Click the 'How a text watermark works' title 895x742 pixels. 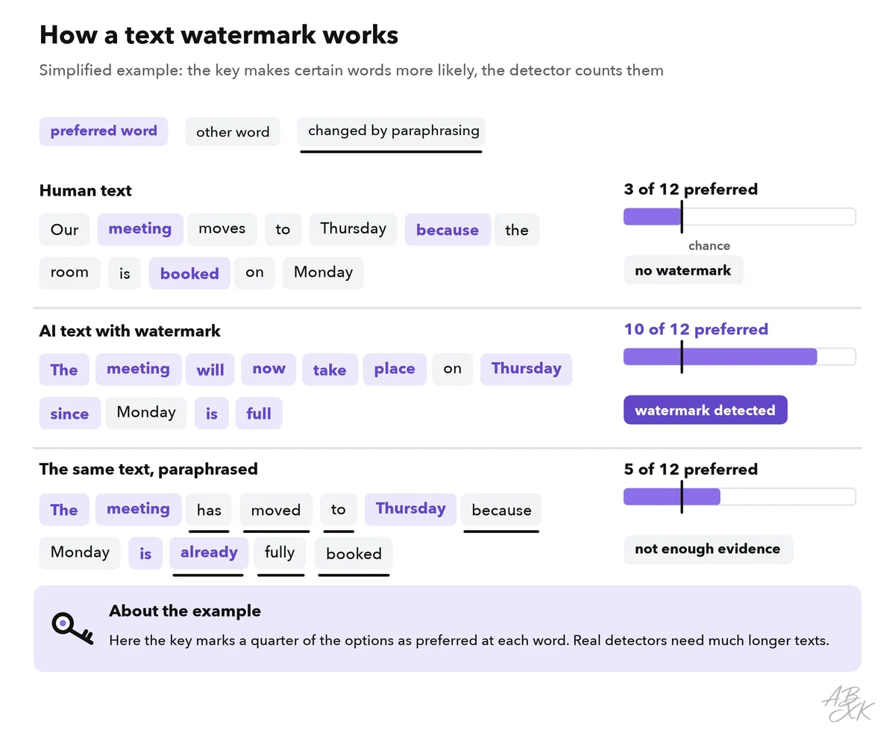click(x=219, y=34)
